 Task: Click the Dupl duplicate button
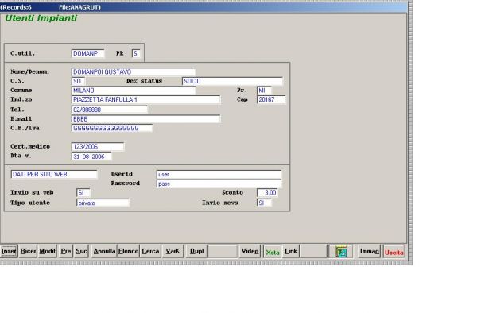tap(196, 251)
